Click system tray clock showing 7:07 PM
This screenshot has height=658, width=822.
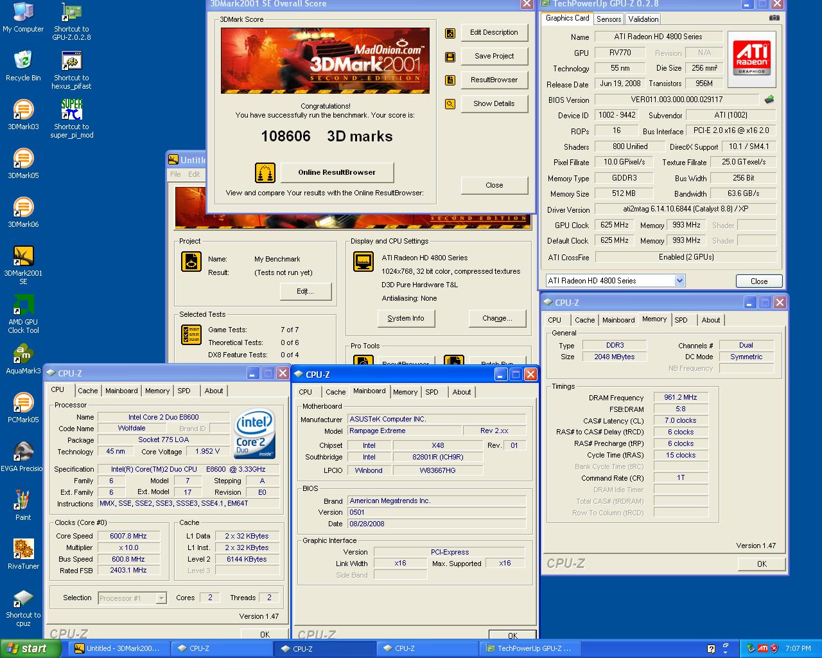click(798, 649)
